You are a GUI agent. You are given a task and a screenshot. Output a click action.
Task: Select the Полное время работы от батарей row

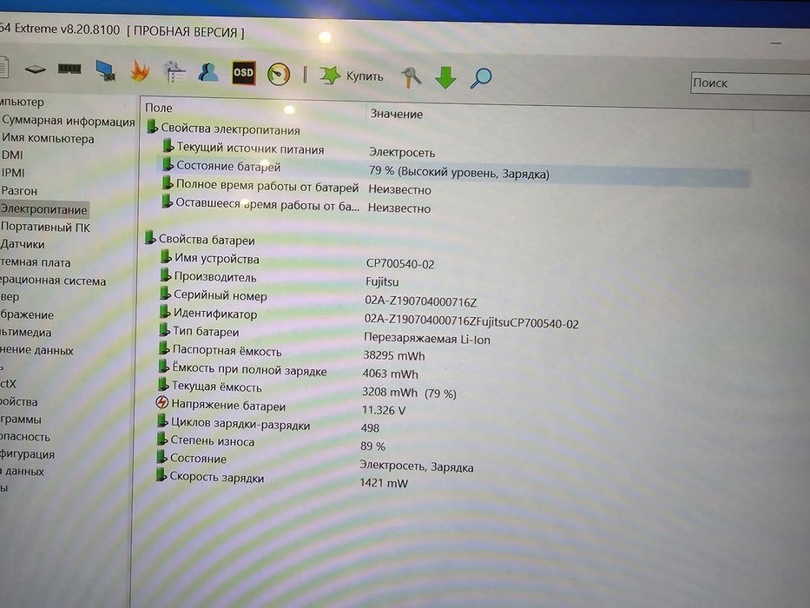(x=267, y=186)
